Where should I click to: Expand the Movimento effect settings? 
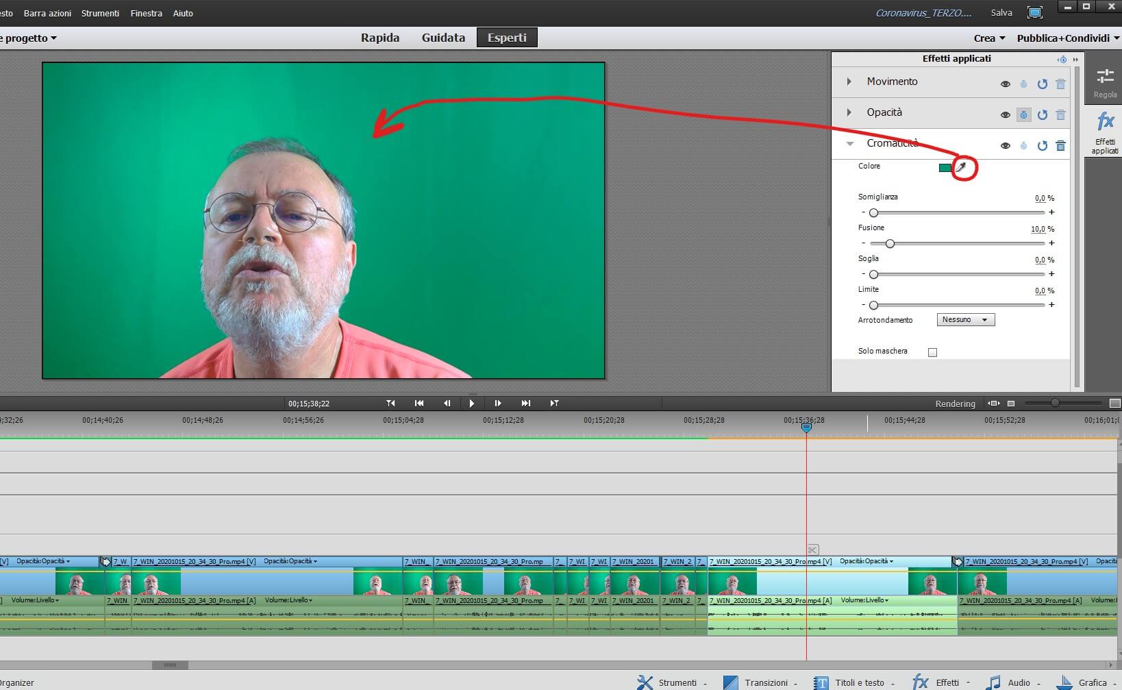pos(849,82)
